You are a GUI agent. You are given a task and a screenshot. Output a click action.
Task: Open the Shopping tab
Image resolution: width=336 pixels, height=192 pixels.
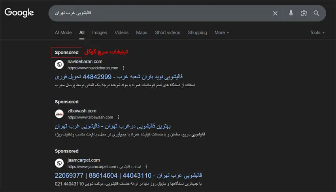pos(197,32)
